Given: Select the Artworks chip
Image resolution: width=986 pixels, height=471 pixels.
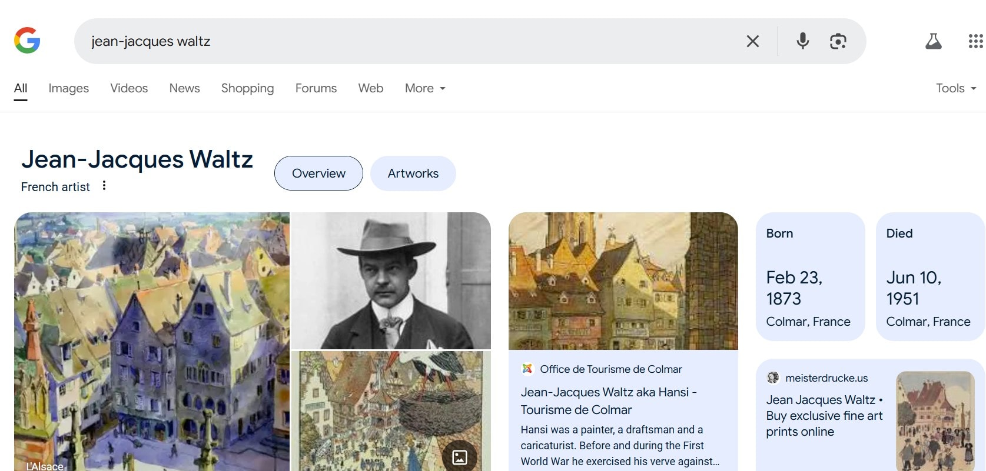Looking at the screenshot, I should pos(413,173).
